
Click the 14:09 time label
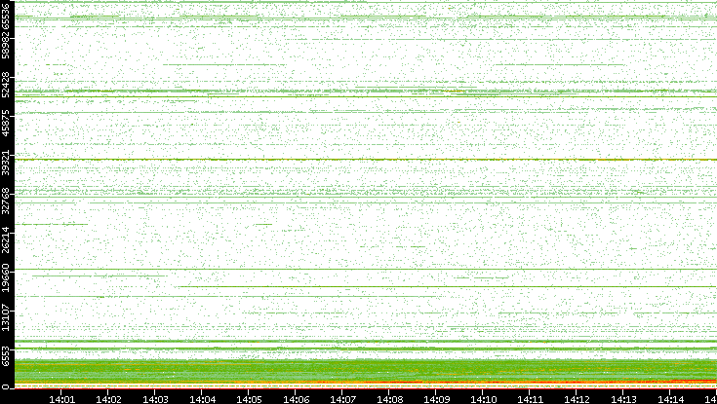(x=437, y=399)
